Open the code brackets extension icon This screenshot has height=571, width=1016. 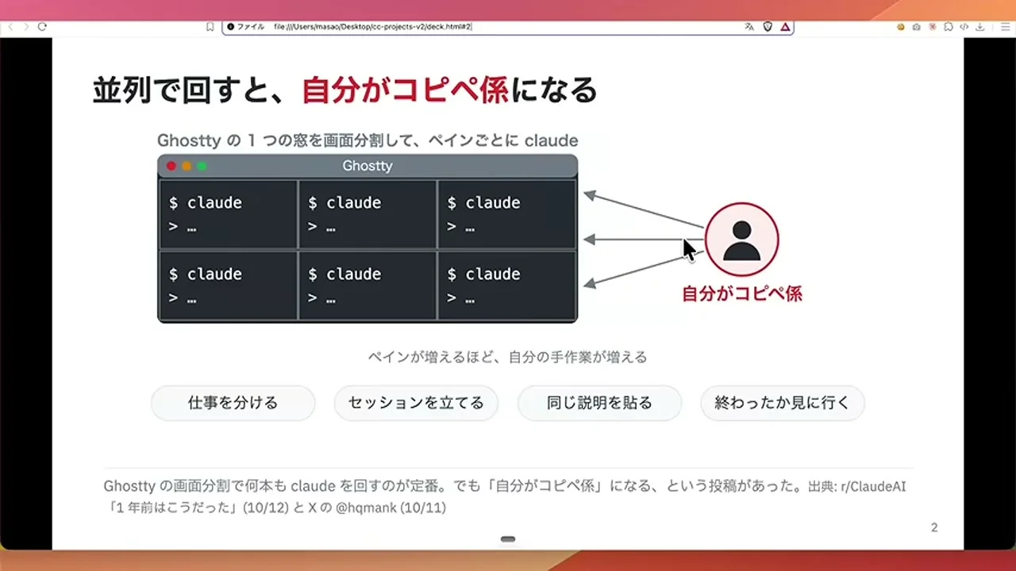pos(964,27)
